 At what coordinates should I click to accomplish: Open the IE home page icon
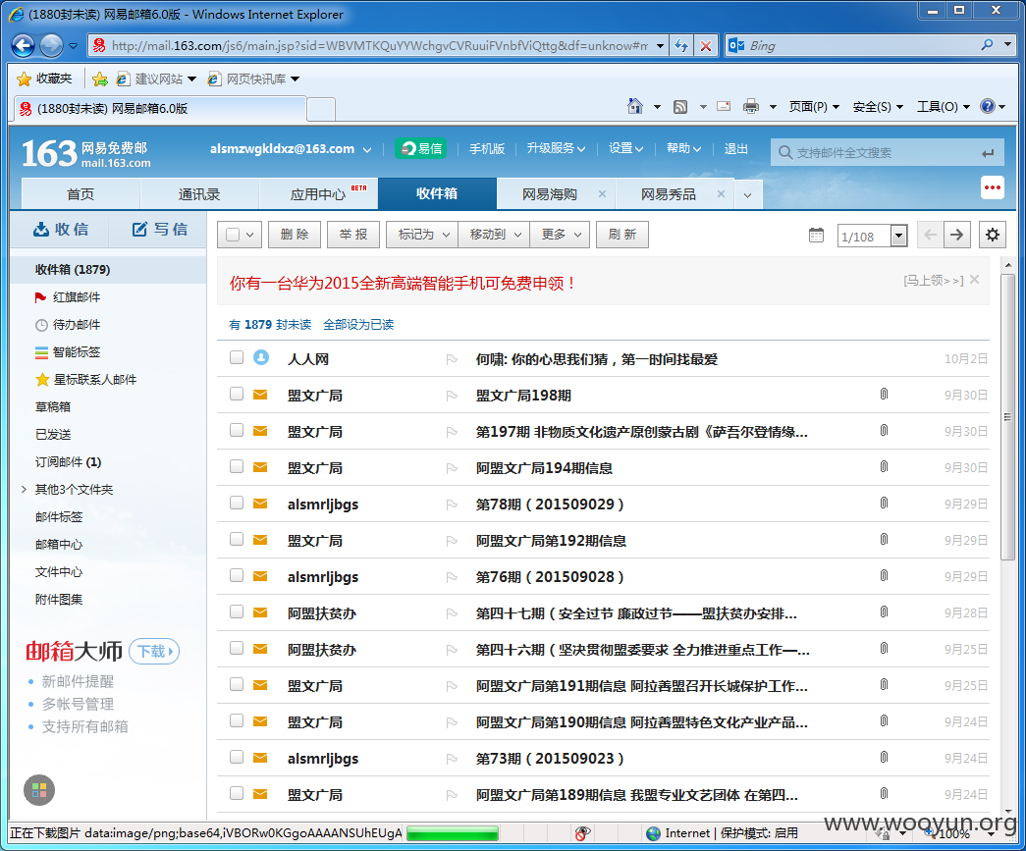pos(634,106)
